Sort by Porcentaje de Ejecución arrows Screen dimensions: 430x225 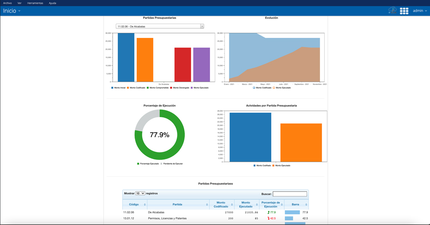pyautogui.click(x=282, y=205)
